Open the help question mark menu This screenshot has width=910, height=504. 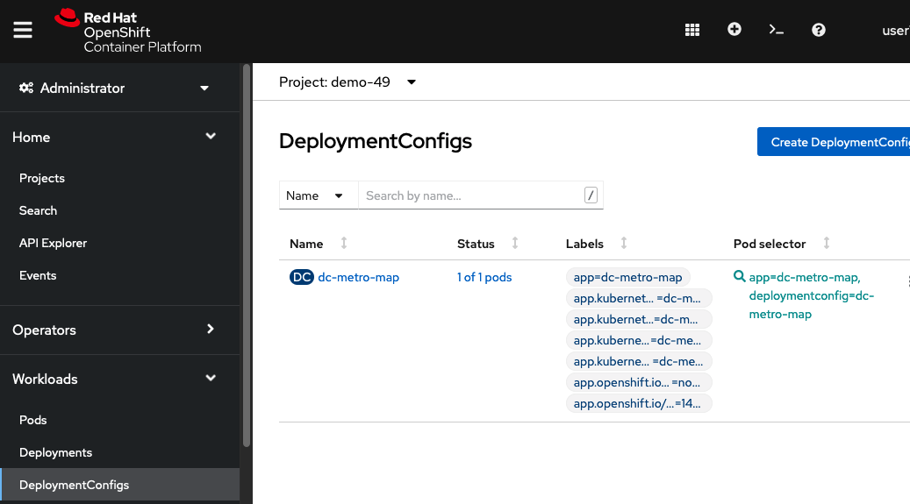tap(819, 30)
